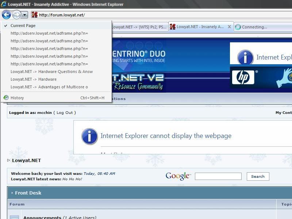Click the browser Forward arrow button
Image resolution: width=292 pixels, height=219 pixels.
click(16, 15)
